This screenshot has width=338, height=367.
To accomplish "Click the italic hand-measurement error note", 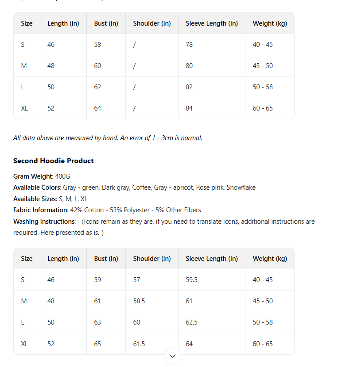I will tap(108, 138).
